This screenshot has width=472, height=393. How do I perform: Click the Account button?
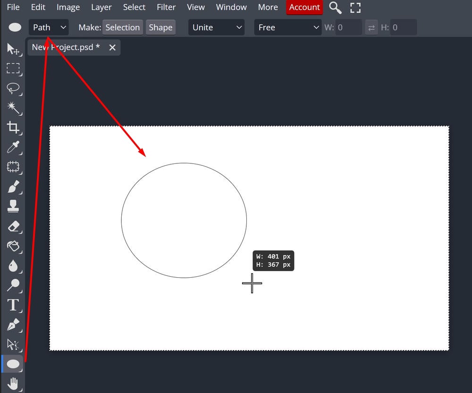point(304,7)
